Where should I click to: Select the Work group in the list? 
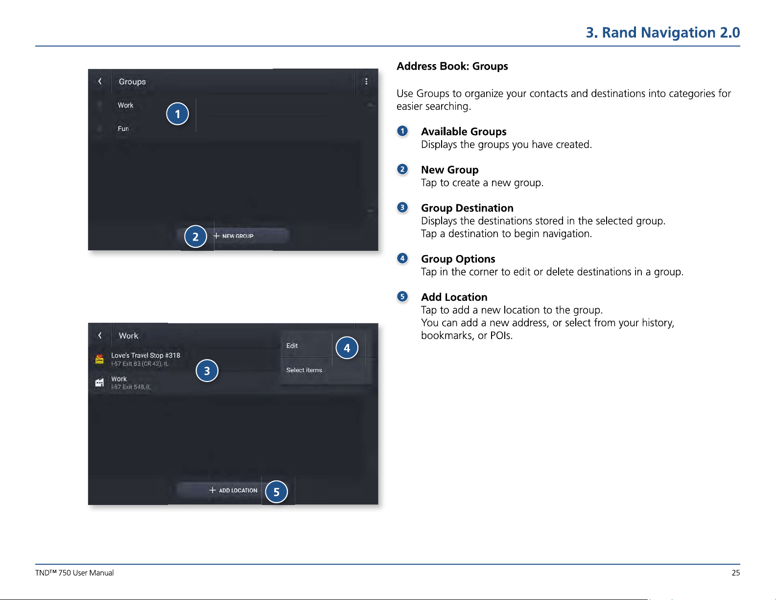(125, 105)
